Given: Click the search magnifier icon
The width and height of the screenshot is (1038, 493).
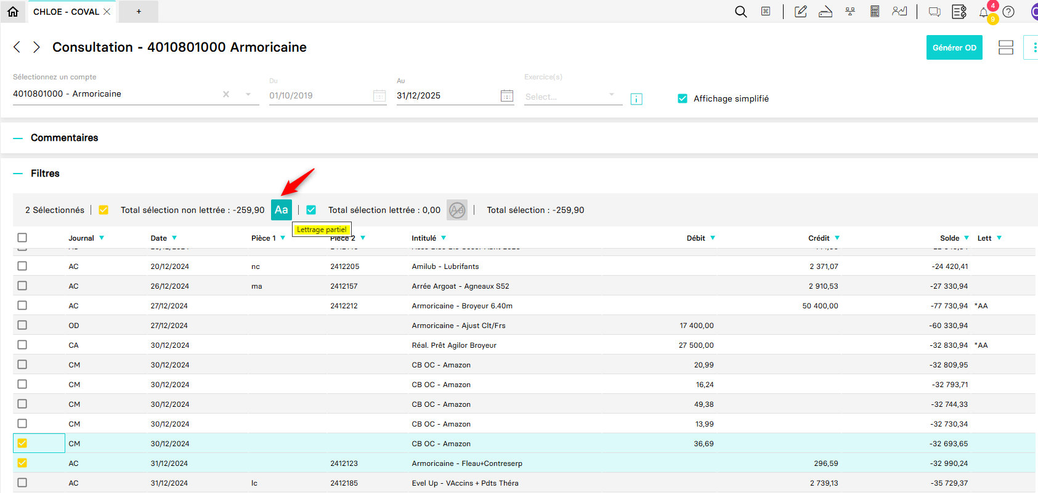Looking at the screenshot, I should coord(740,12).
